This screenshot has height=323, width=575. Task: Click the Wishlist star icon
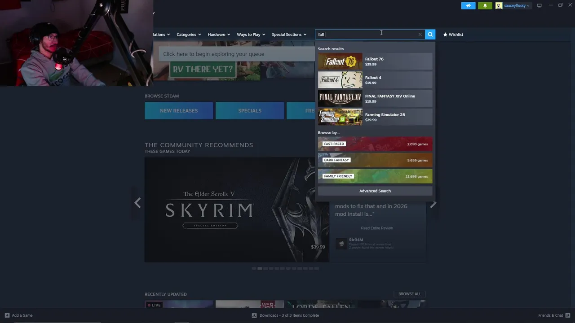point(445,34)
